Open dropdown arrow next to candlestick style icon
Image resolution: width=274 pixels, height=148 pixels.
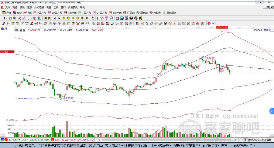[x=31, y=18]
